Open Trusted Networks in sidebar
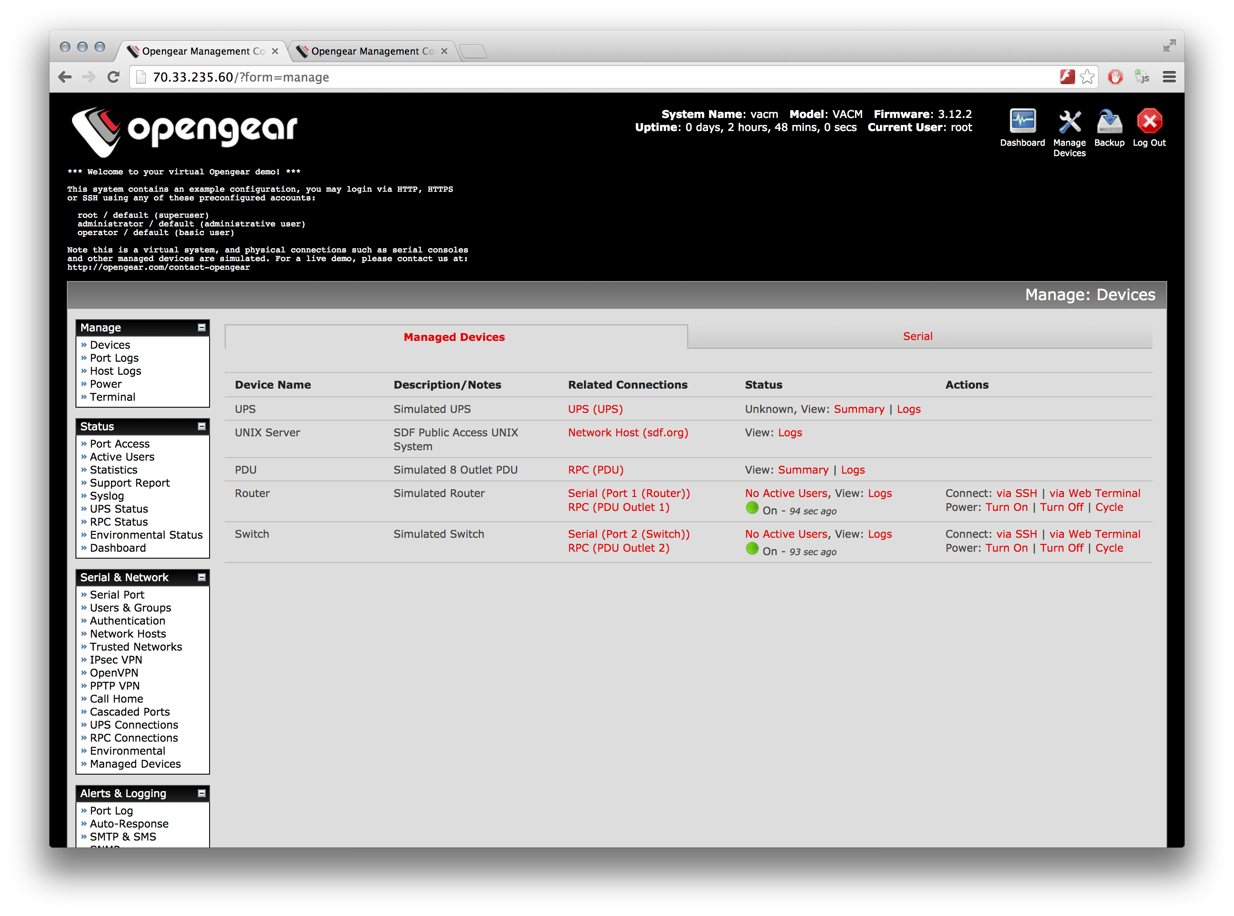This screenshot has width=1234, height=916. [136, 647]
